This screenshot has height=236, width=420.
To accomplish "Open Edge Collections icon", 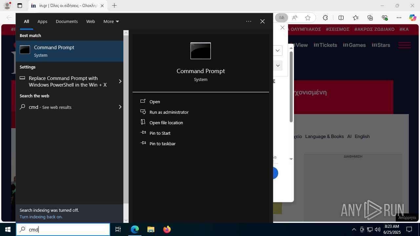I will coord(370,18).
